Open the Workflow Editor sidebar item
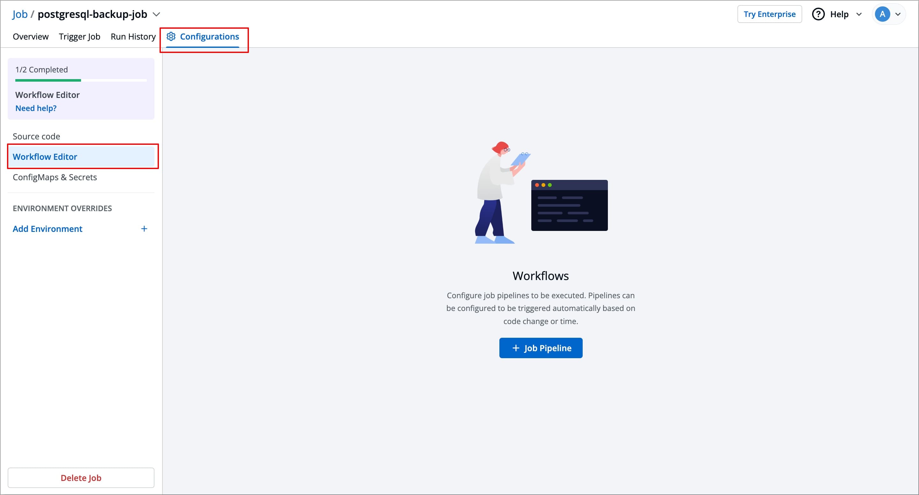This screenshot has width=919, height=495. [45, 157]
